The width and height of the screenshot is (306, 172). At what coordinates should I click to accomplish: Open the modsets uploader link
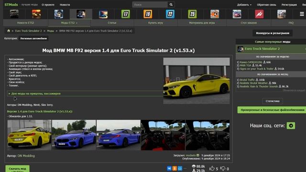coord(191,155)
